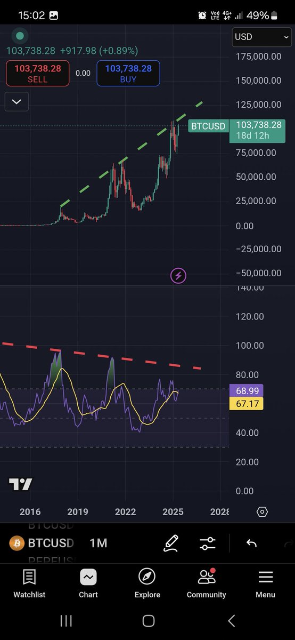Open BTCUSD symbol search

(x=51, y=543)
